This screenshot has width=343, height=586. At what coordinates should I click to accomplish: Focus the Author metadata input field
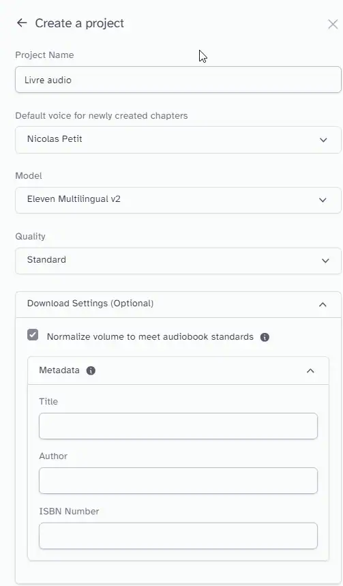178,481
